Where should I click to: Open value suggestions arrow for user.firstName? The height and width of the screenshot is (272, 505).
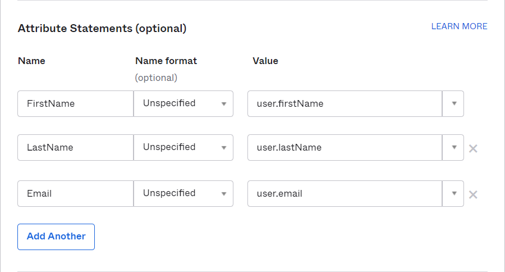(x=453, y=103)
